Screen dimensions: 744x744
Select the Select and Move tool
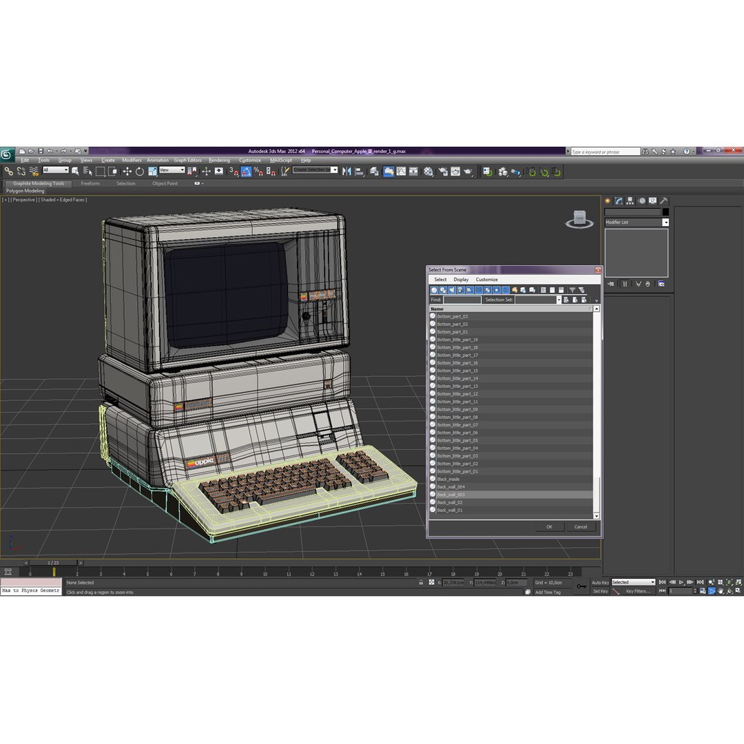[127, 172]
